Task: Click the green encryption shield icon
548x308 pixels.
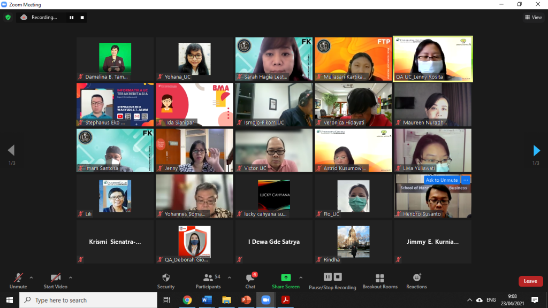Action: [x=8, y=17]
